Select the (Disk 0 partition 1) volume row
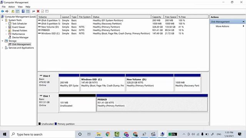The image size is (246, 138). [x=123, y=20]
